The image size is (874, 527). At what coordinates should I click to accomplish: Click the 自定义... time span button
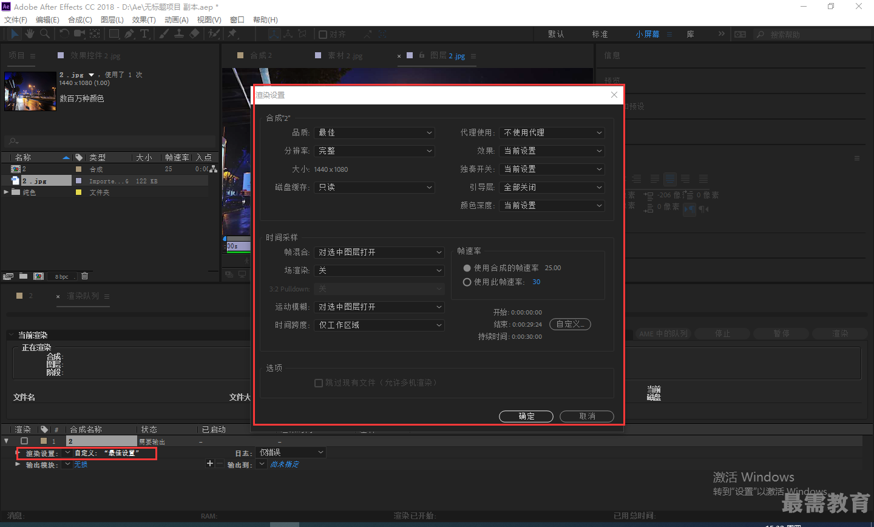[570, 324]
